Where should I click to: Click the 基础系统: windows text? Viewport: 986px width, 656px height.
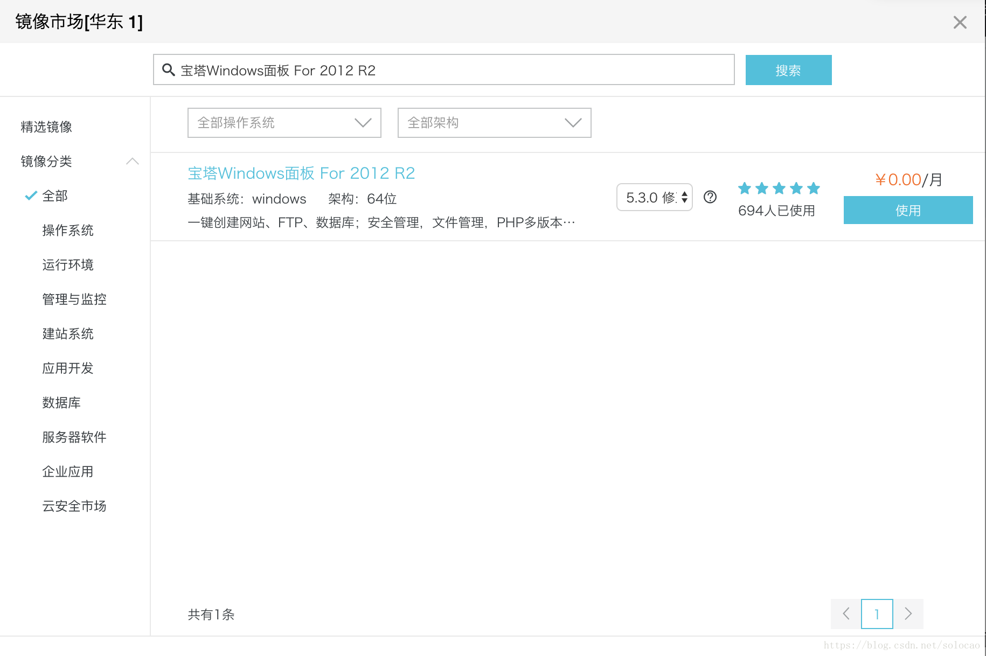point(247,199)
